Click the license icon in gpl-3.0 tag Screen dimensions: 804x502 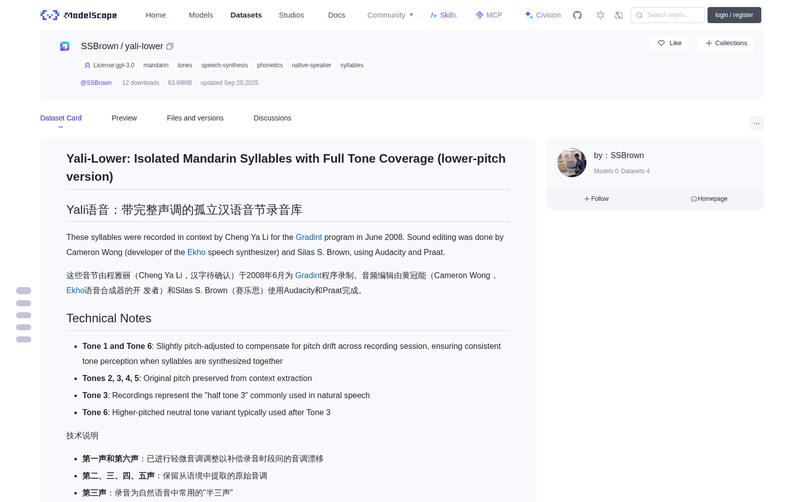87,65
